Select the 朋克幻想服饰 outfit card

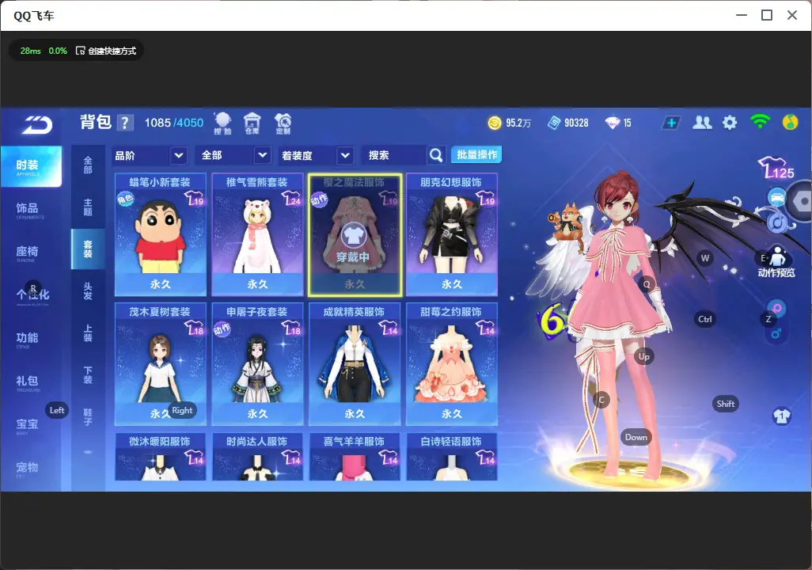[452, 235]
